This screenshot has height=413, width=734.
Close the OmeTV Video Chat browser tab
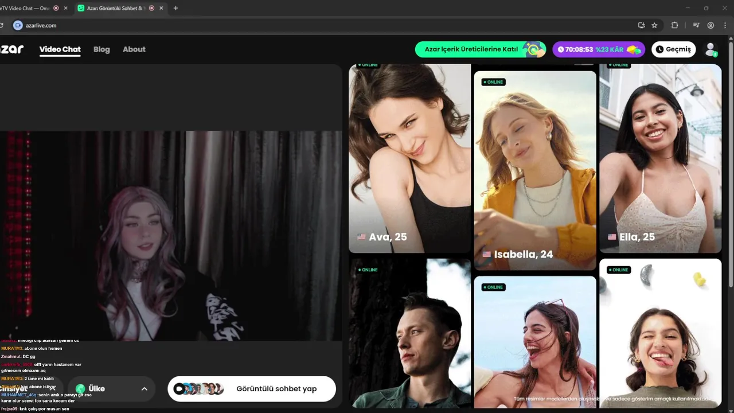(65, 9)
